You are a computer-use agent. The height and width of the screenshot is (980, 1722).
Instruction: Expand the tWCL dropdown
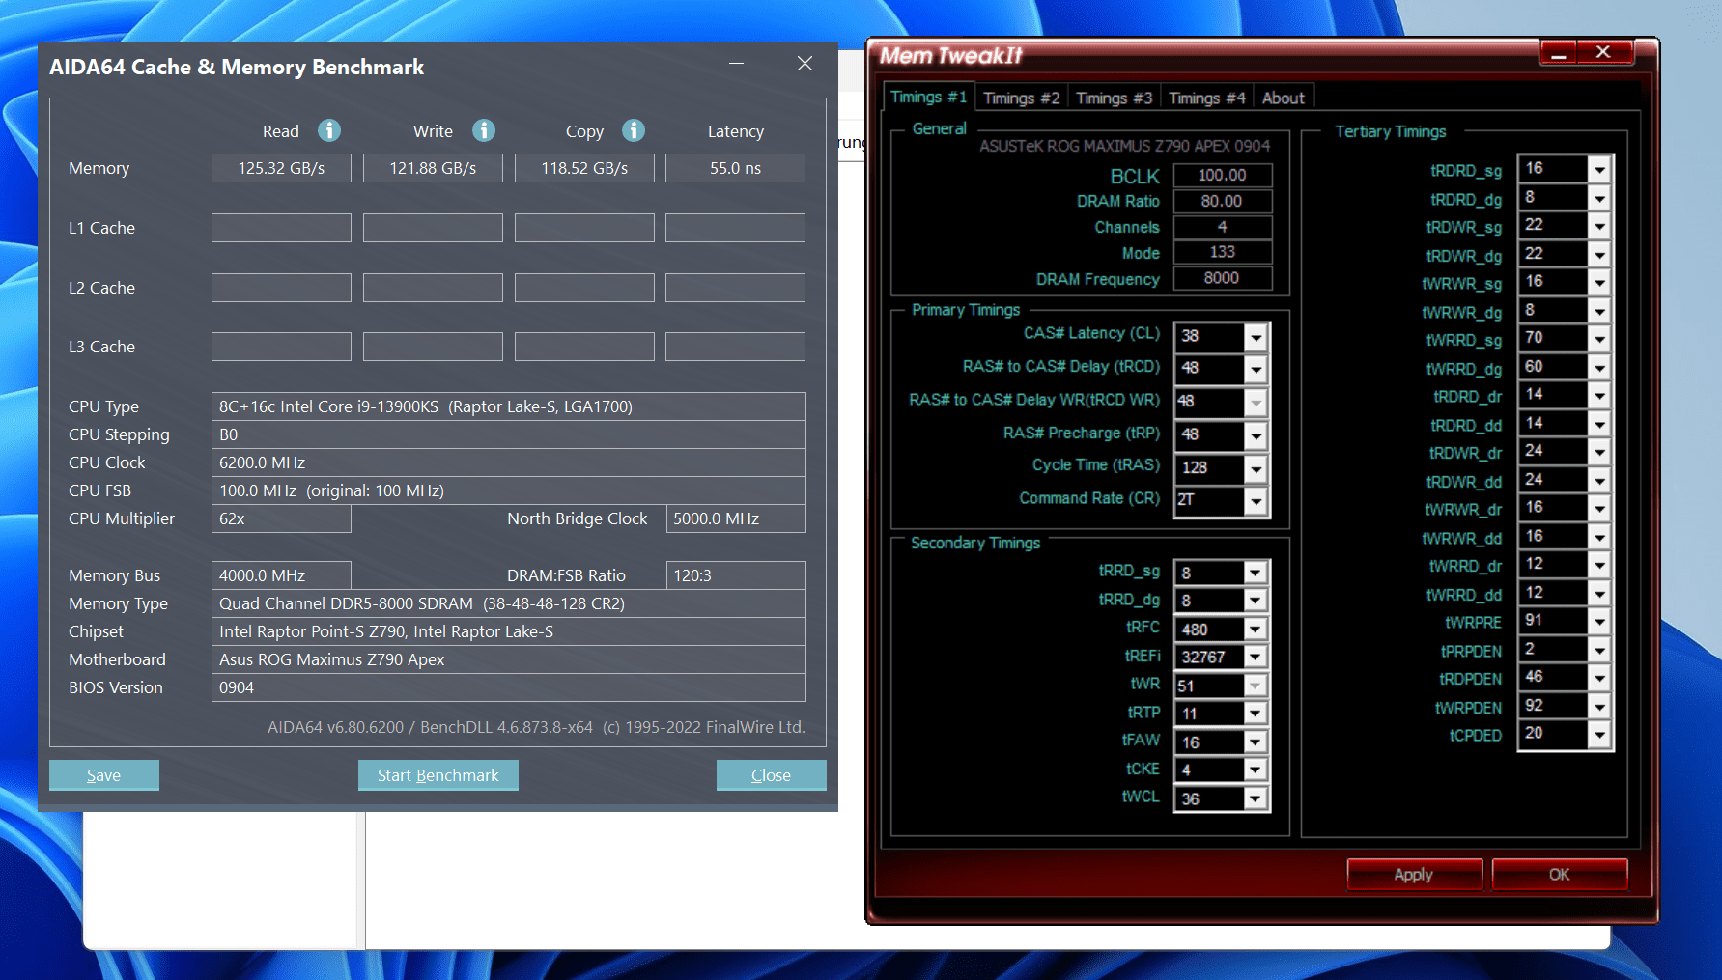(1255, 798)
